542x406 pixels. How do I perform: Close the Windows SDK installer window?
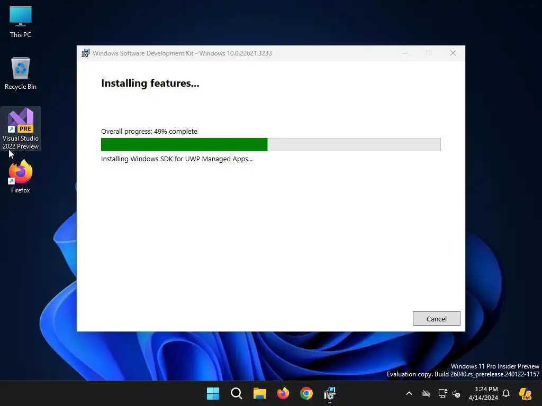tap(453, 53)
